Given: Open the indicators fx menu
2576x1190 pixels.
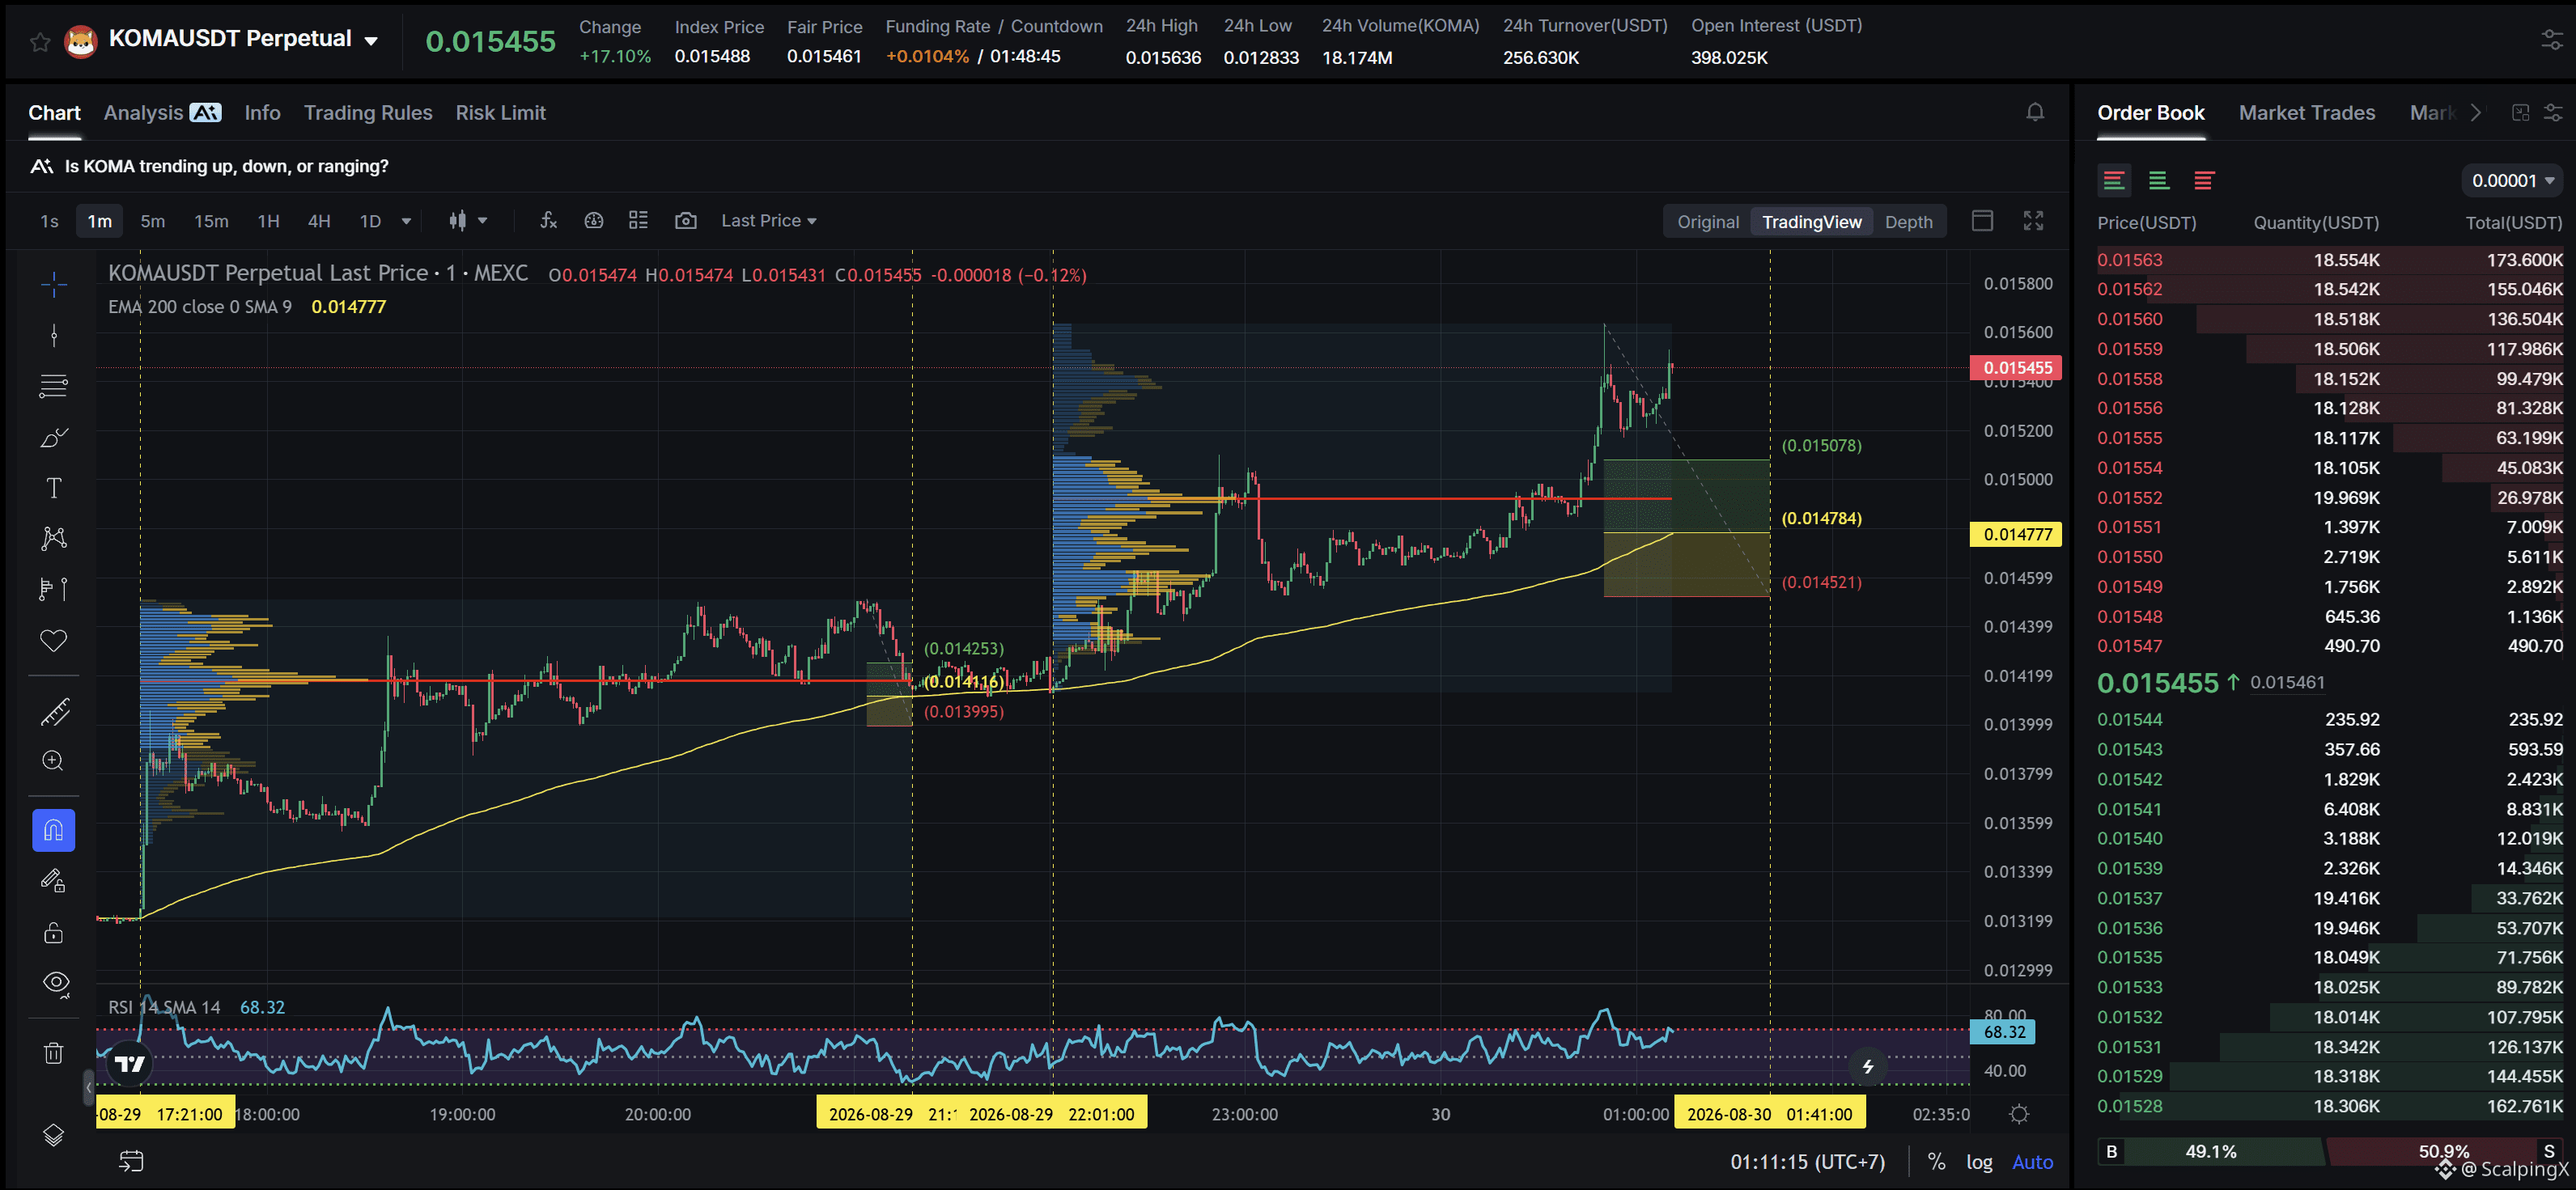Looking at the screenshot, I should click(x=548, y=220).
